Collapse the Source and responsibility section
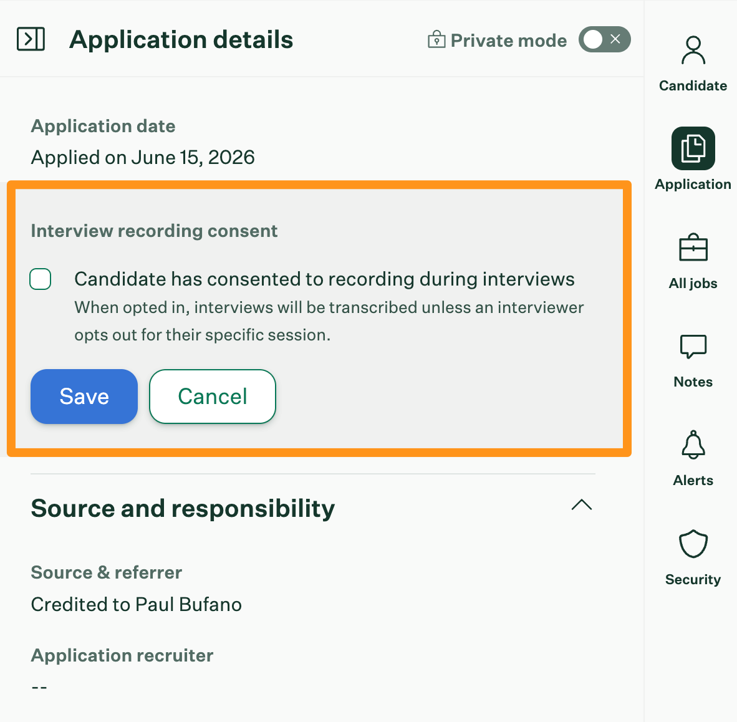This screenshot has height=722, width=737. pos(581,505)
